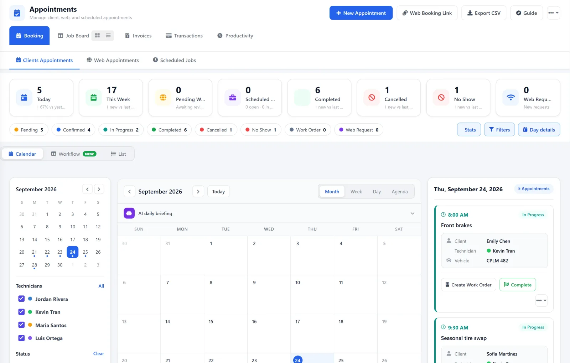The height and width of the screenshot is (363, 570).
Task: Click Clear link next to Status
Action: tap(99, 354)
